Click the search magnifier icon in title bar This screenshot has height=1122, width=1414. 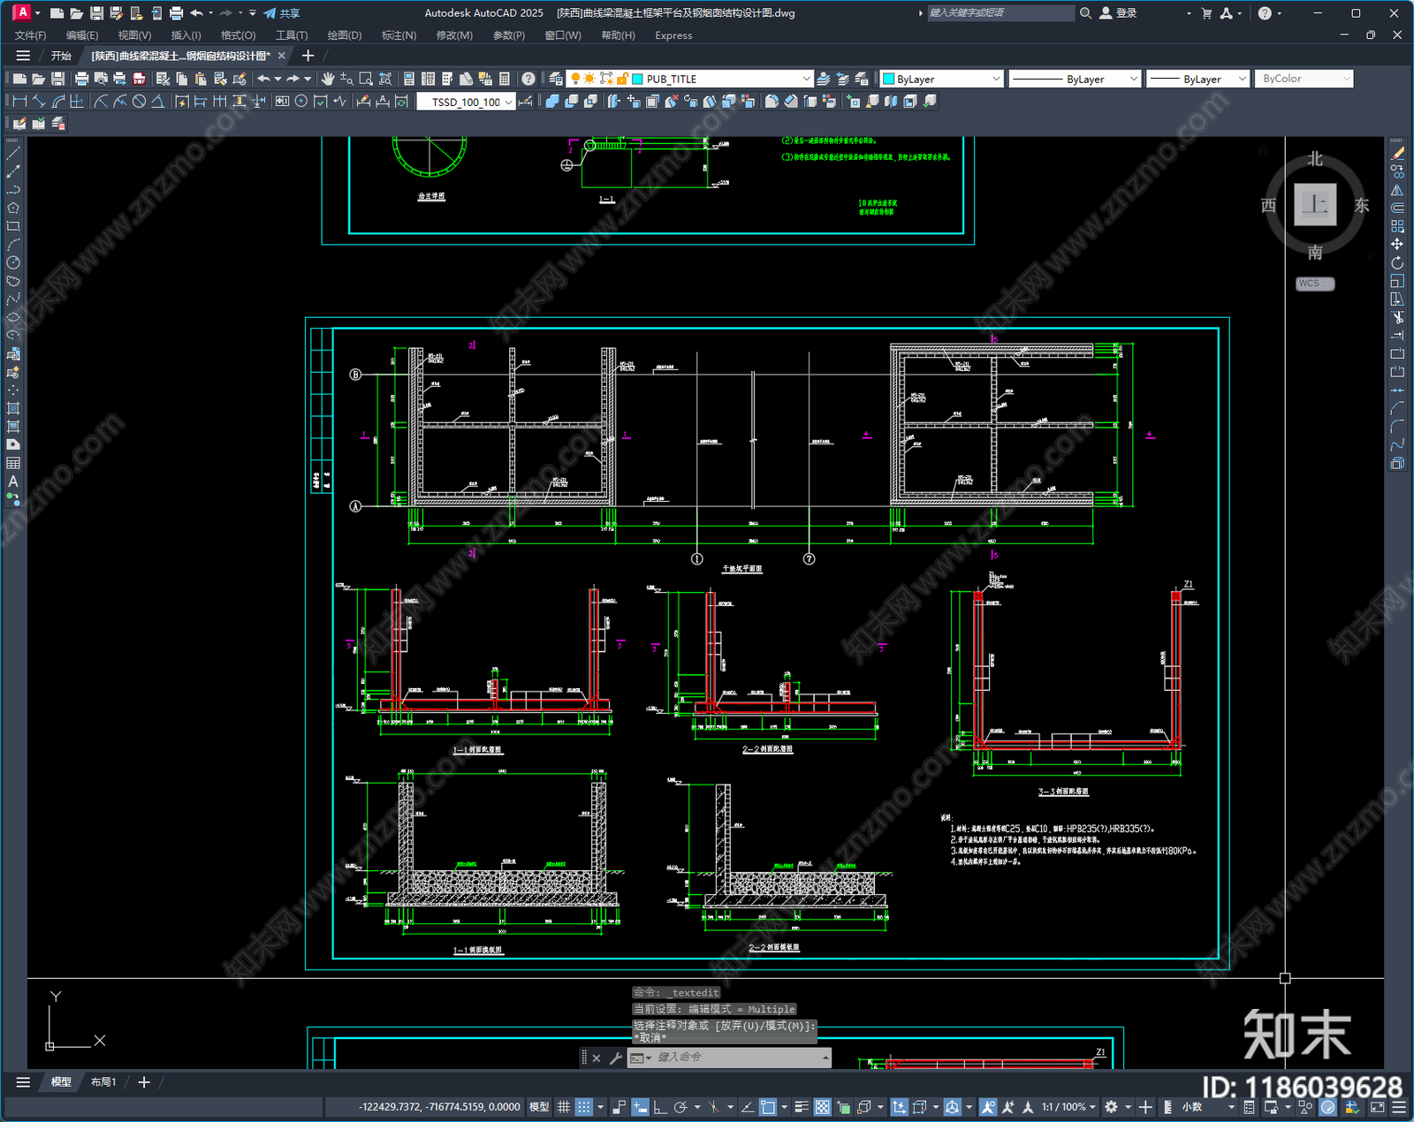[1085, 13]
